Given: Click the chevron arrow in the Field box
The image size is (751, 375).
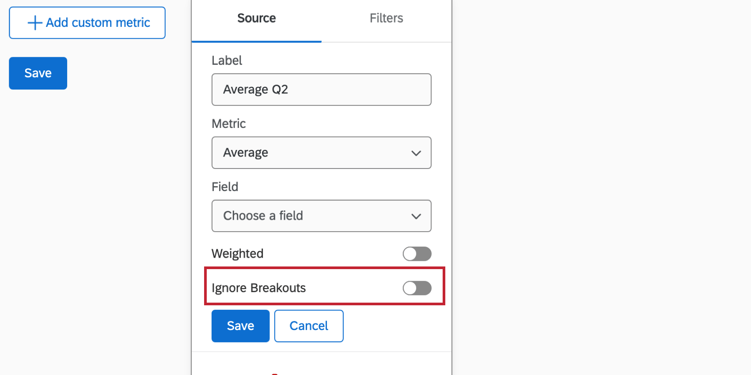Looking at the screenshot, I should pos(416,216).
